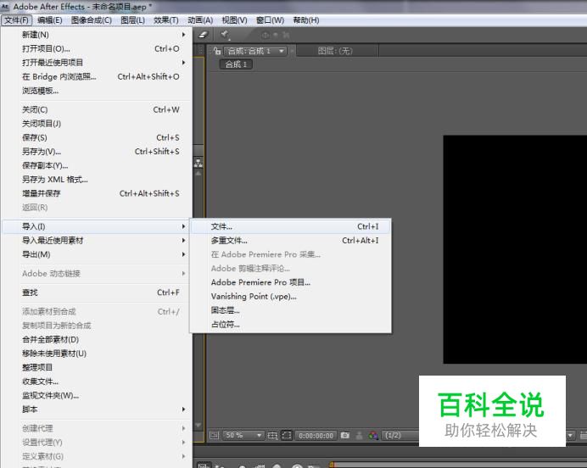
Task: Click the 合成 1 breadcrumb button
Action: (236, 64)
